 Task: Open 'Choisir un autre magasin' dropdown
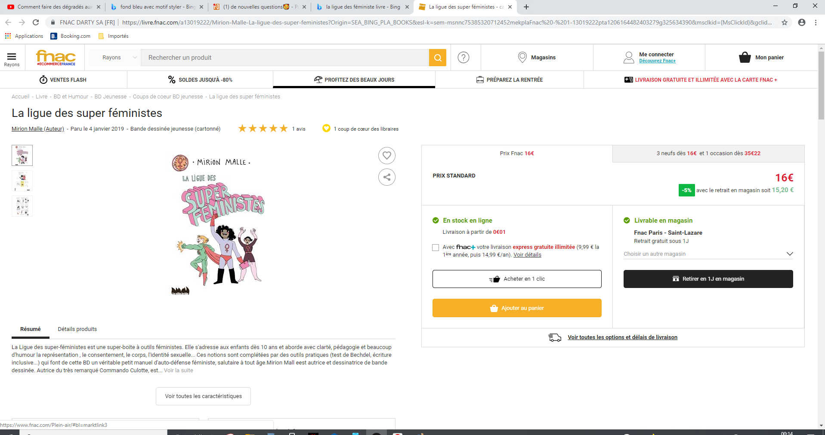click(708, 254)
